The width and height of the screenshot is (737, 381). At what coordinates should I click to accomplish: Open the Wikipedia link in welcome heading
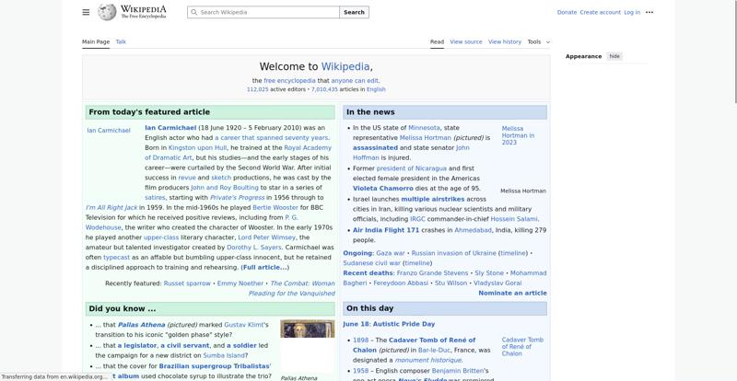(345, 66)
